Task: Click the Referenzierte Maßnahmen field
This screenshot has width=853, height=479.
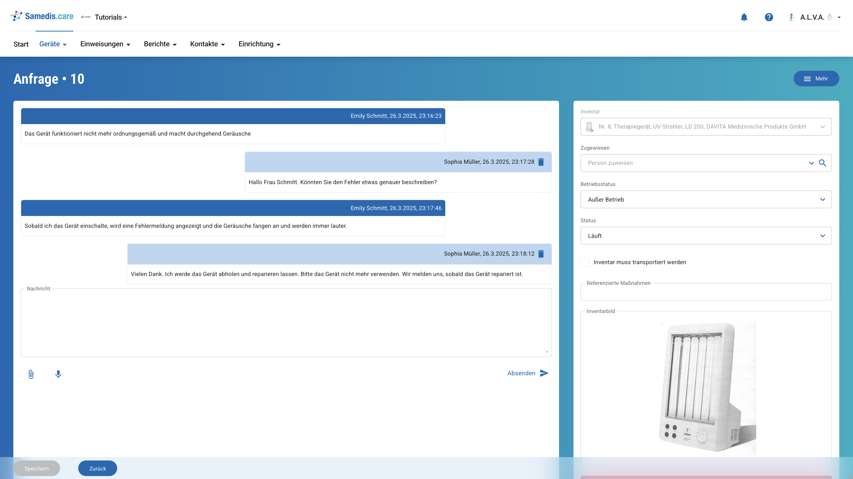Action: pos(706,292)
